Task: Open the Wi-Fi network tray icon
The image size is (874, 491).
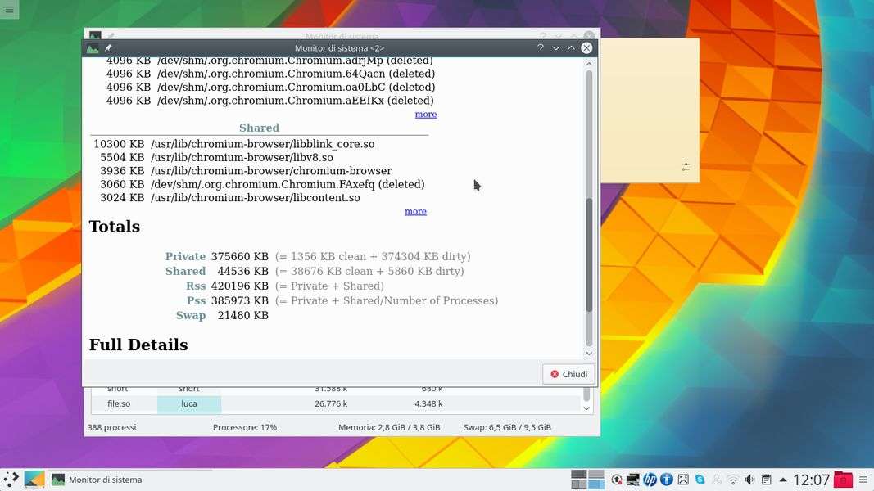Action: pyautogui.click(x=733, y=480)
